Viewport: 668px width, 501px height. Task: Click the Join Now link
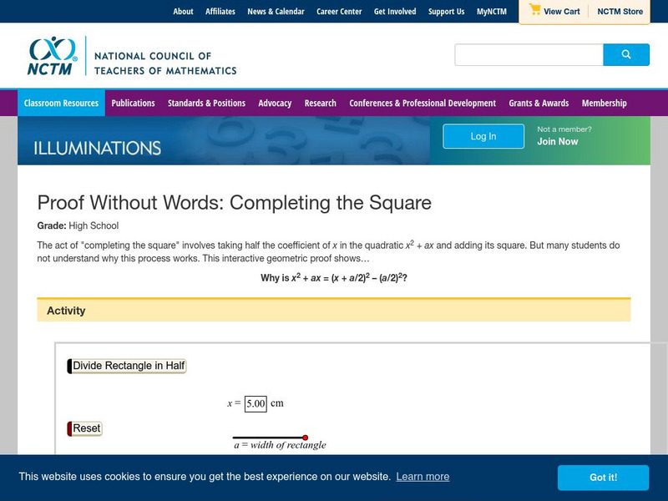557,142
